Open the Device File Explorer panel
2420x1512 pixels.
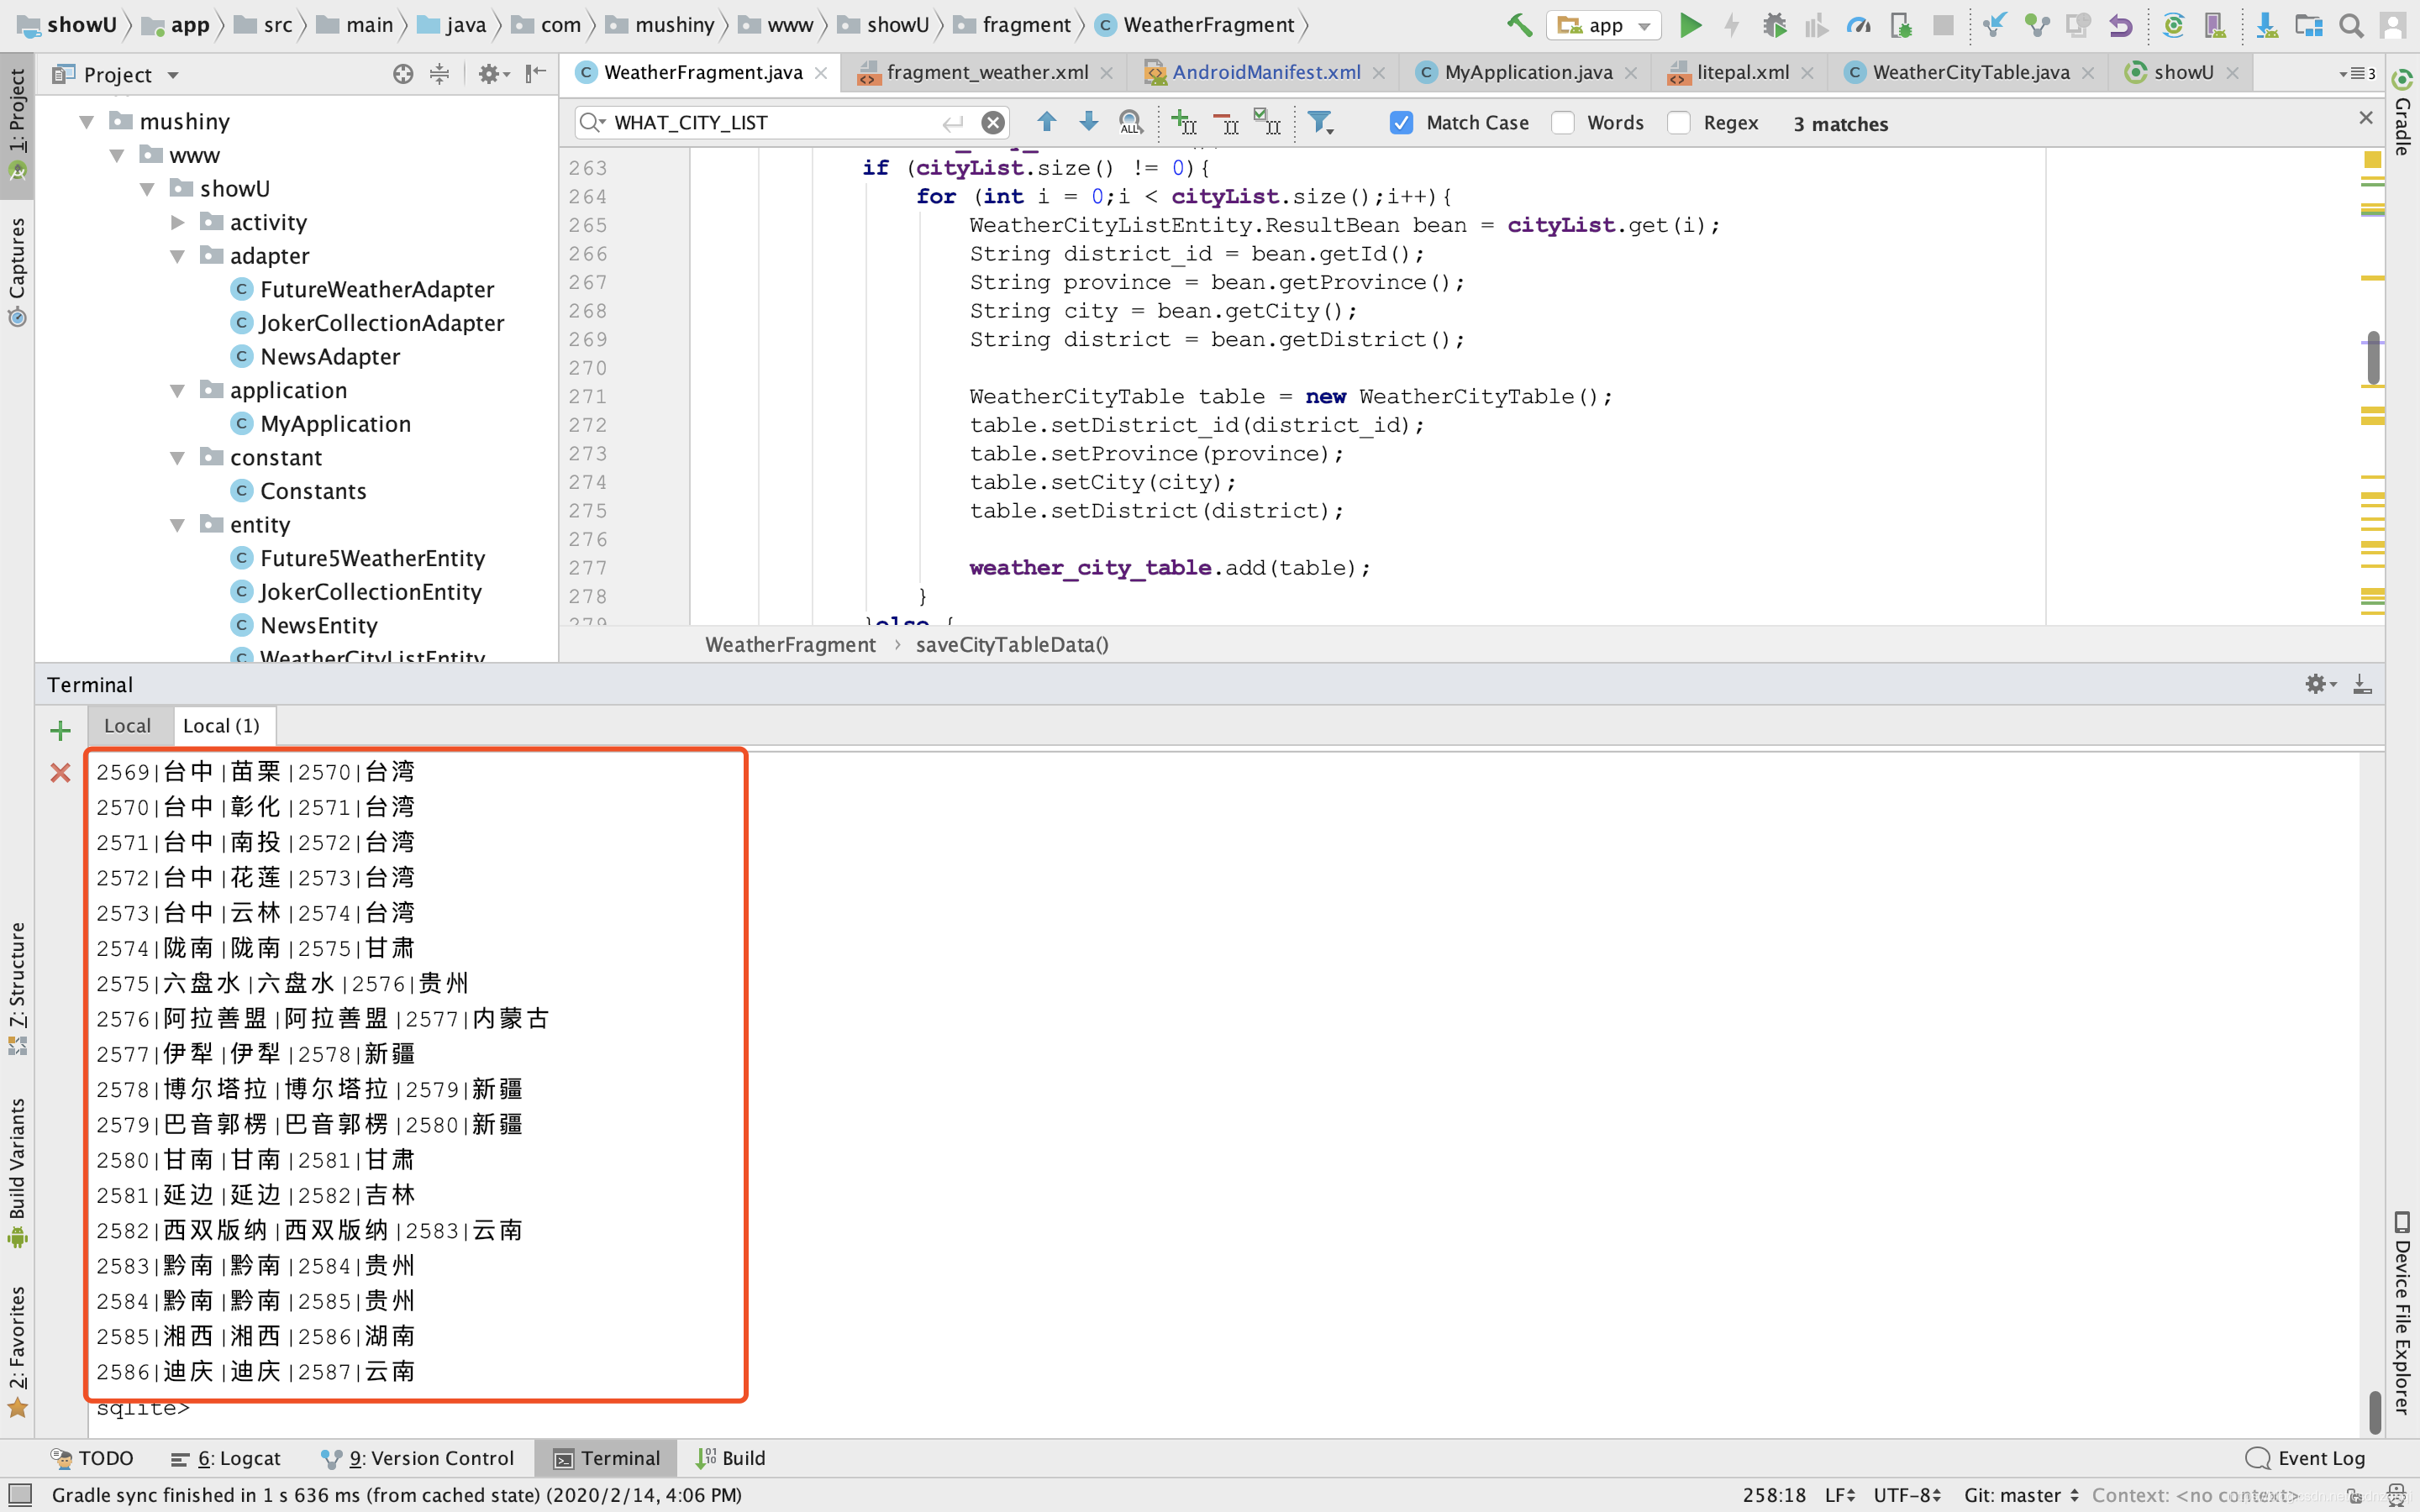click(x=2402, y=1313)
